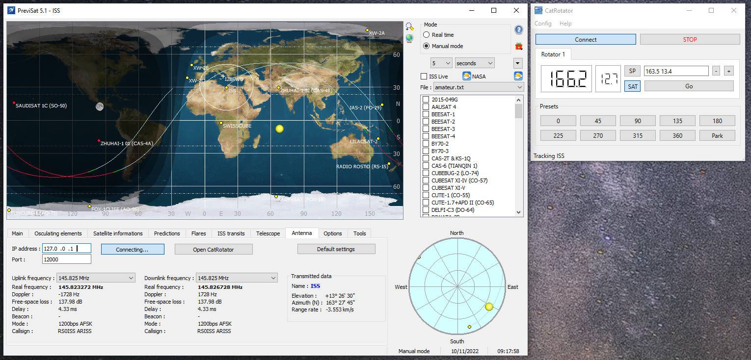Viewport: 751px width, 360px height.
Task: Click the weather icon right of NASA
Action: point(518,76)
